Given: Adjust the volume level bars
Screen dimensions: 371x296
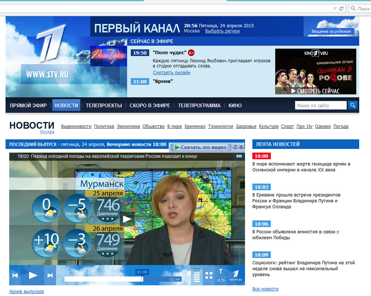Looking at the screenshot, I should (x=197, y=275).
